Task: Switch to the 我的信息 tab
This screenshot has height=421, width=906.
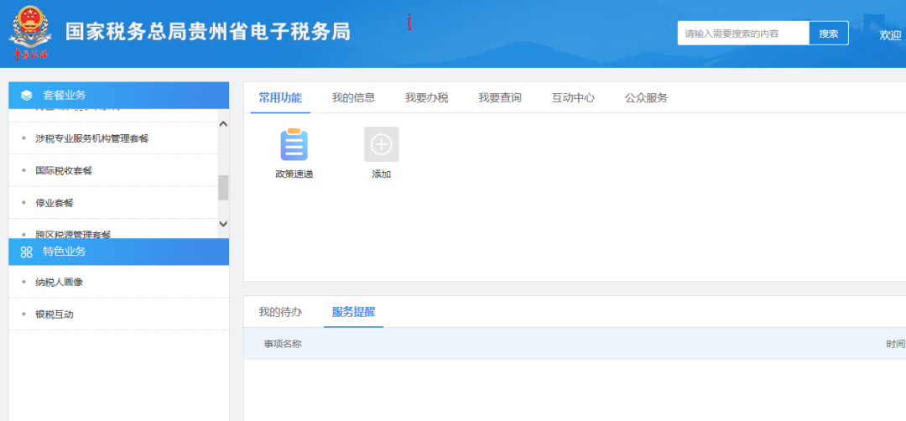Action: pos(354,97)
